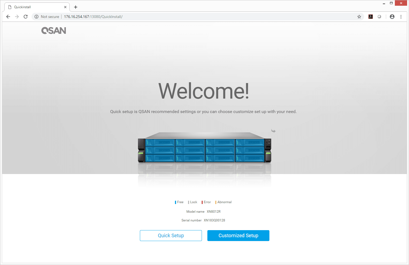Maximize the browser window

(x=391, y=3)
